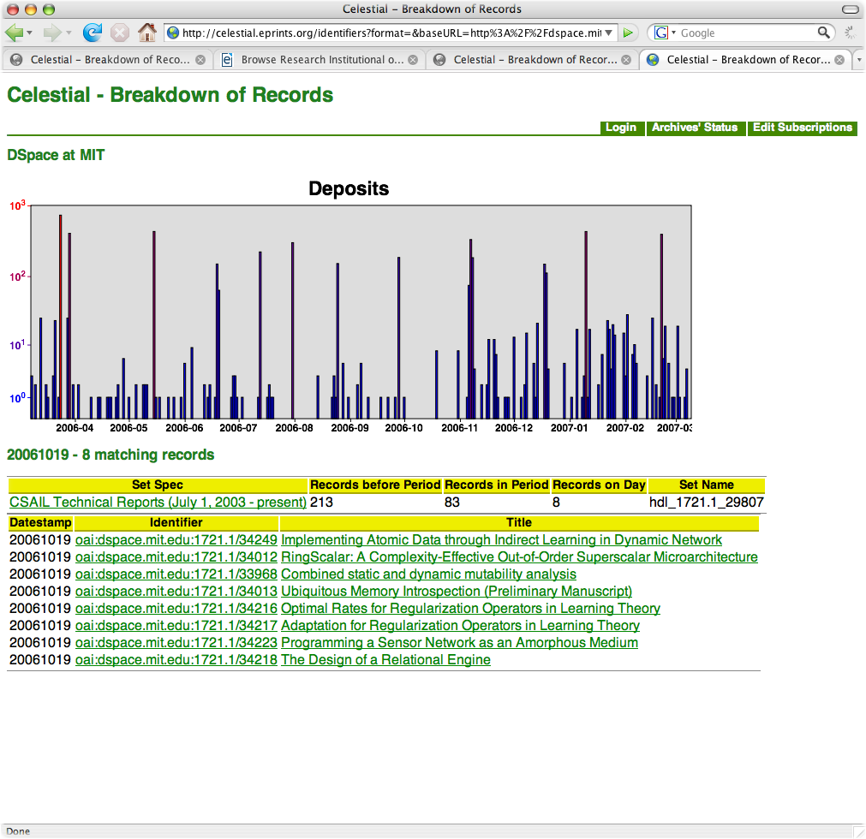Close the first Celestial tab

pyautogui.click(x=200, y=60)
